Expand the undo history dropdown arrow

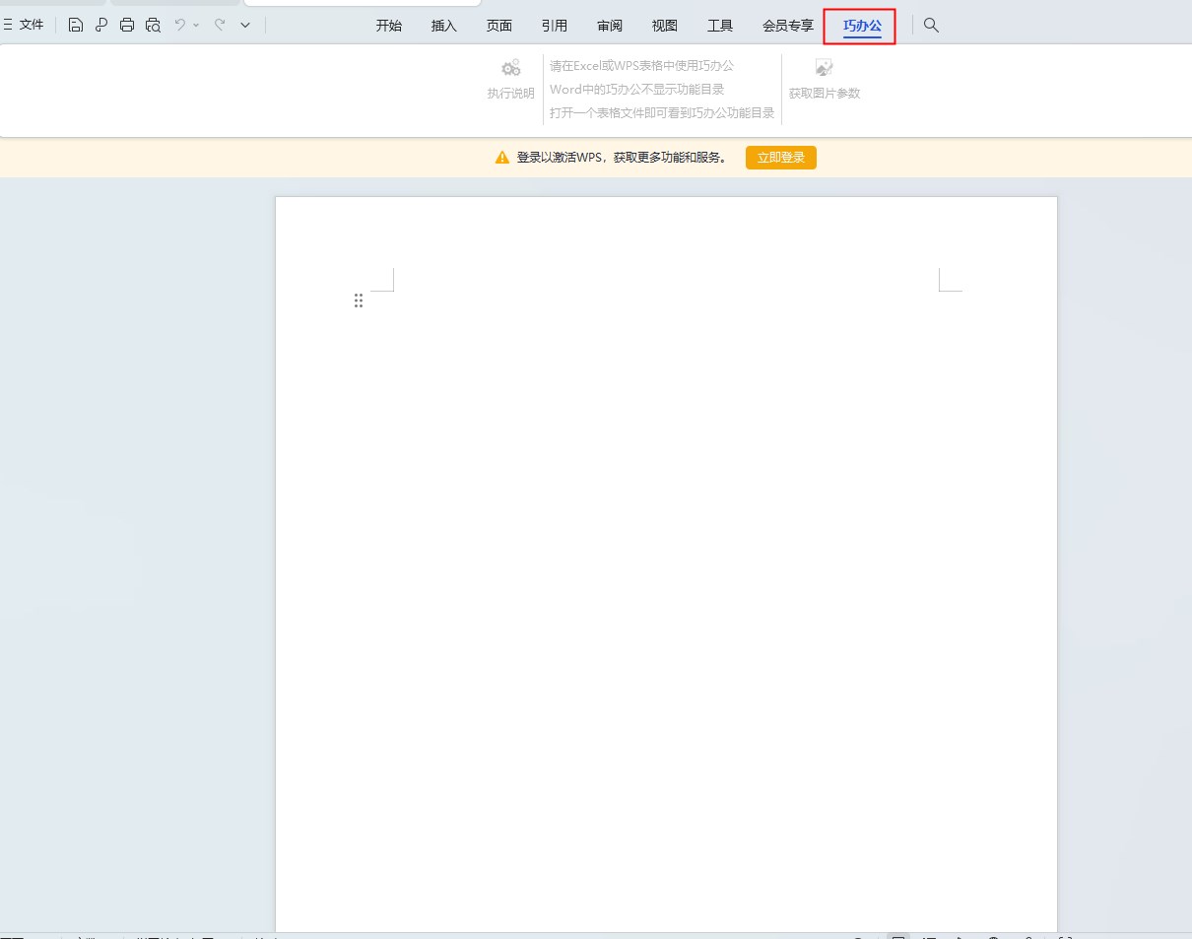[196, 26]
